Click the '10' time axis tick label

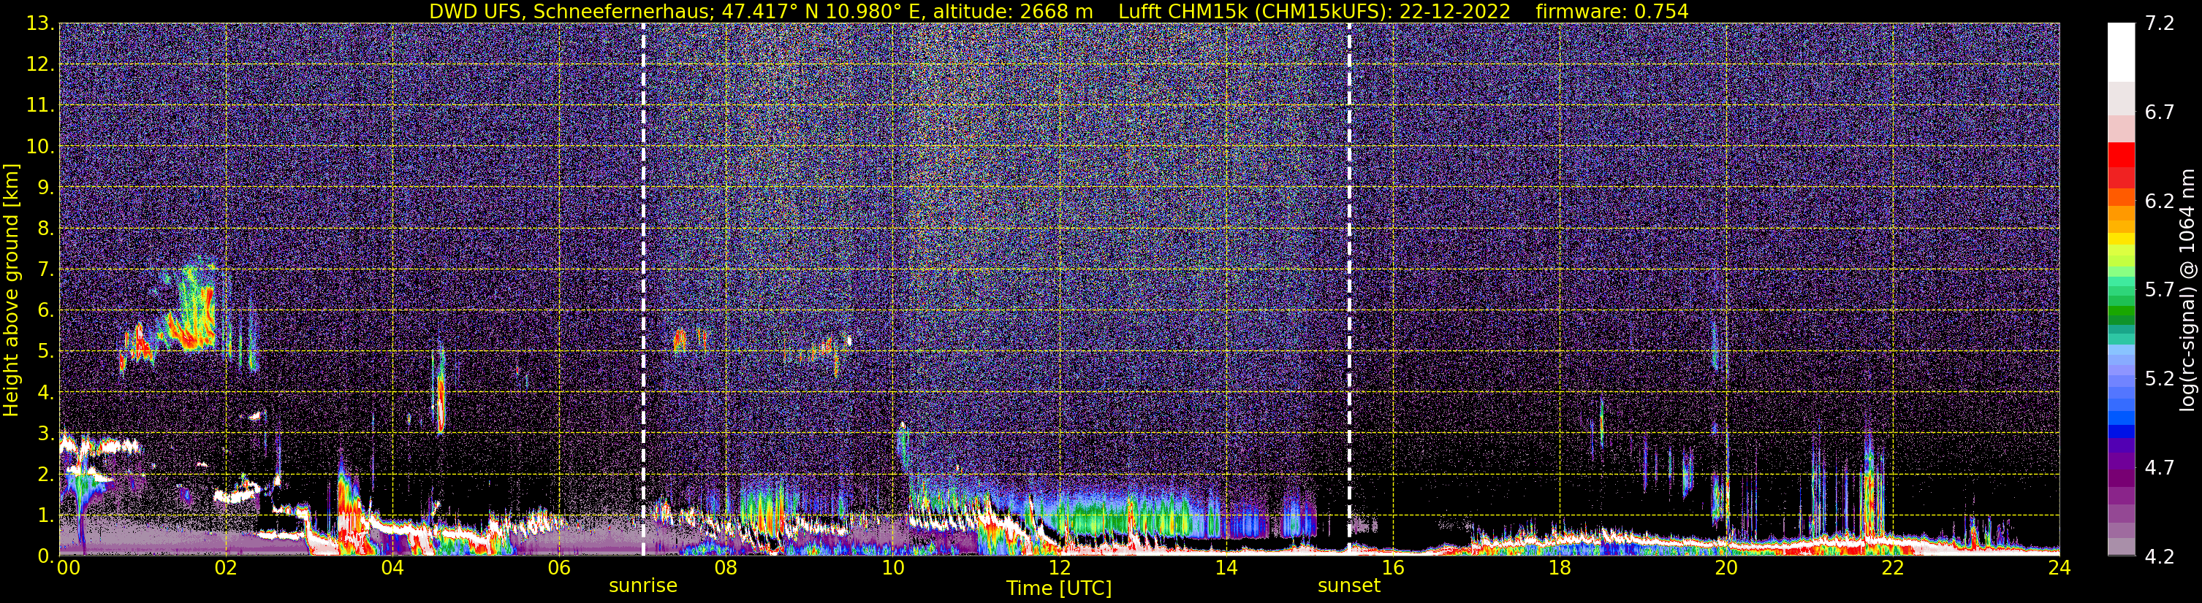click(892, 568)
